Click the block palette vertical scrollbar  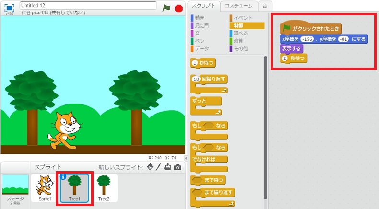tap(266, 128)
